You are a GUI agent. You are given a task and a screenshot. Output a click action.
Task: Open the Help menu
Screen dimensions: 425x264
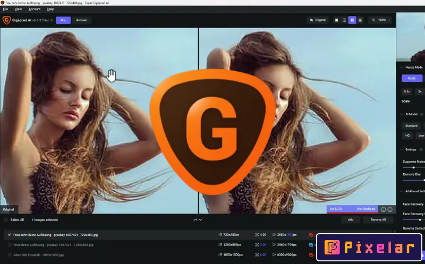coord(50,9)
